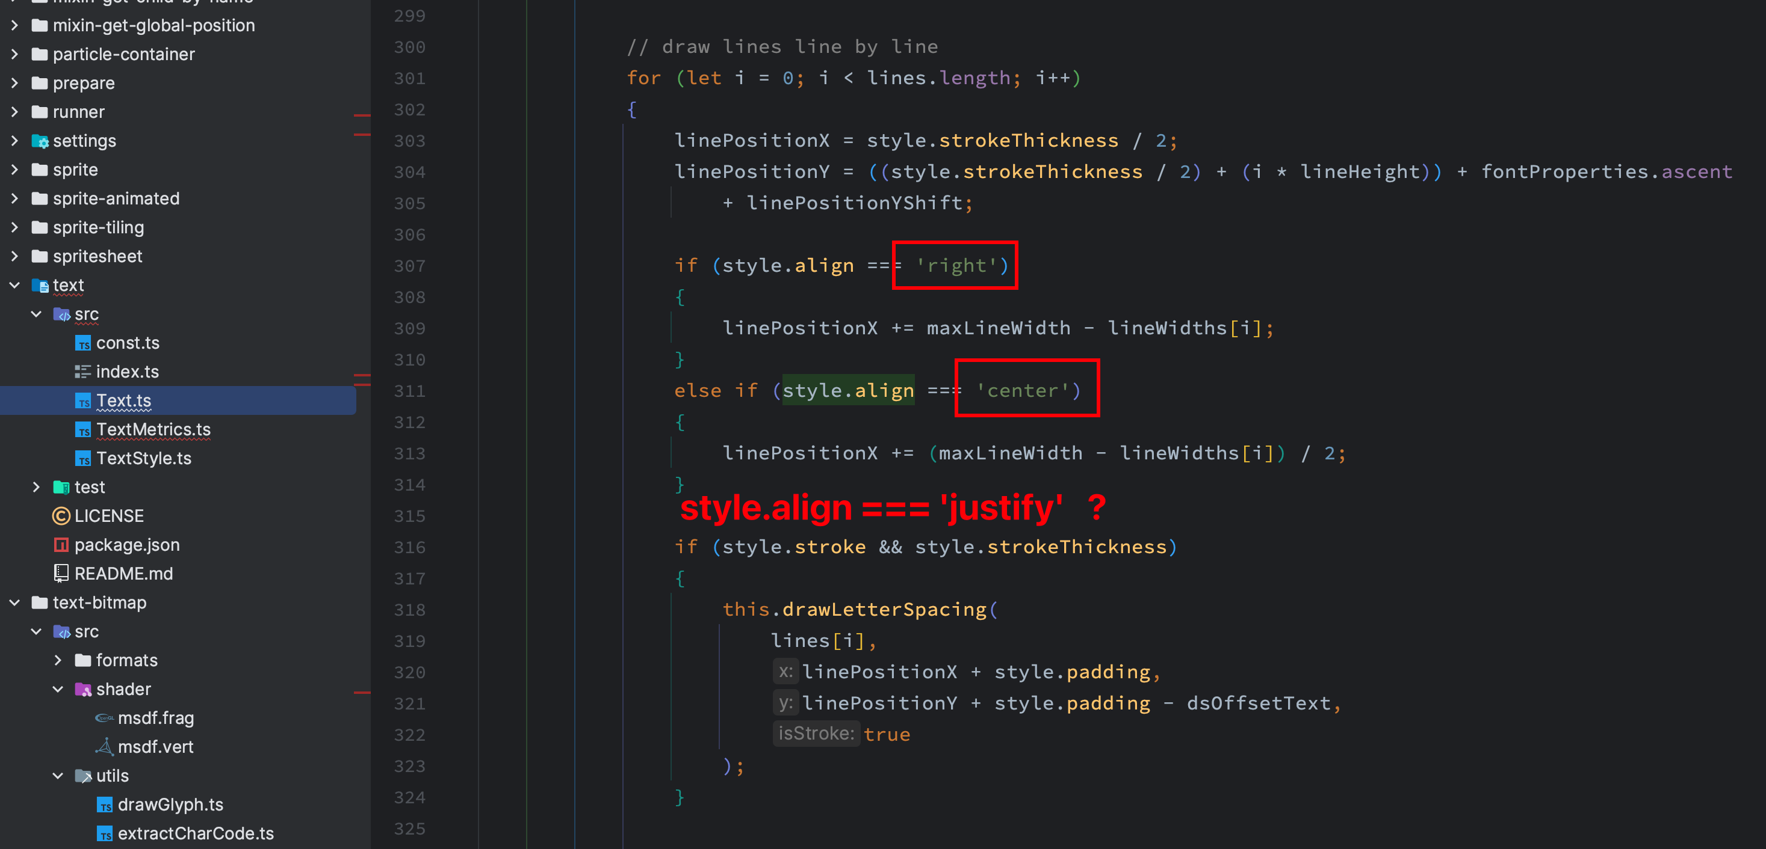Collapse the shader folder
This screenshot has height=849, width=1766.
[x=58, y=690]
